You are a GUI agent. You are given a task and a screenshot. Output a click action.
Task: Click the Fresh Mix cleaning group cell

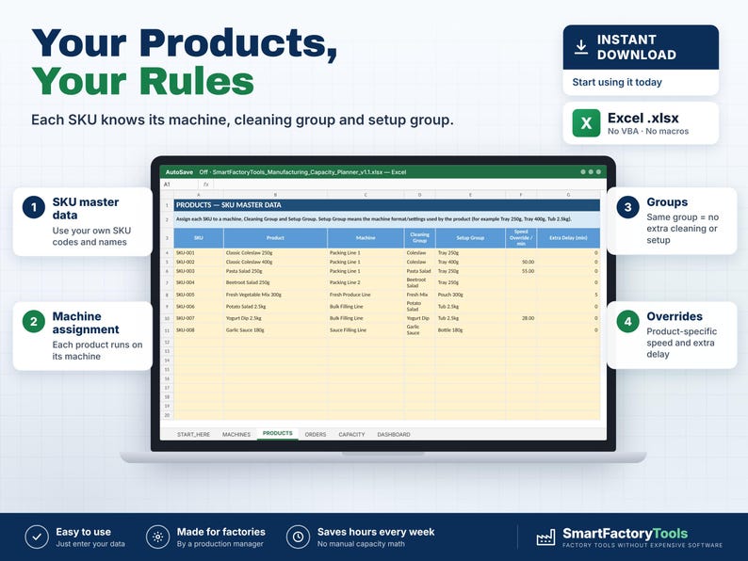[420, 295]
